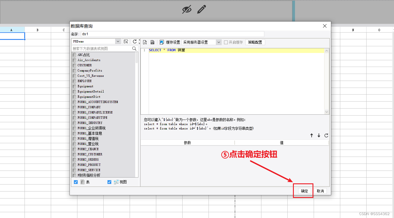Screen dimensions: 394x218
Task: Click the table icon beside EquipmentDetail
Action: [74, 91]
